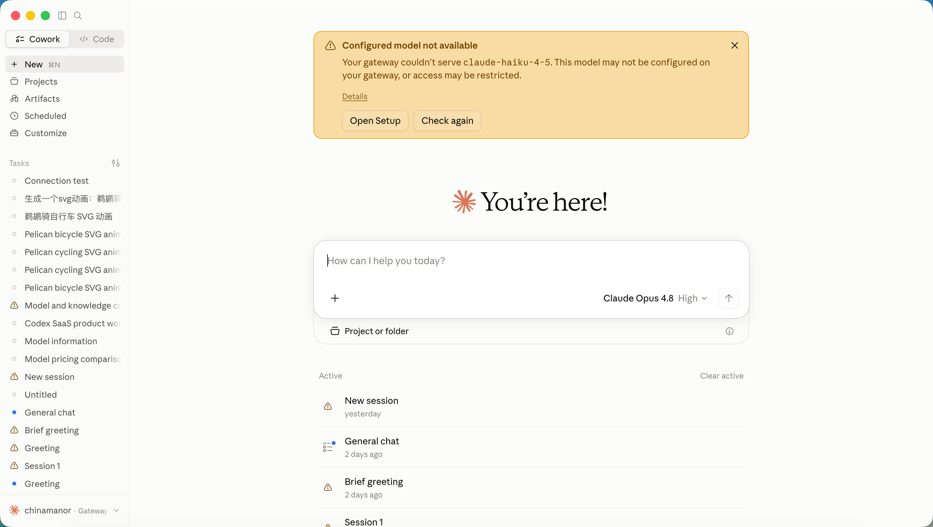Click the Projects folder icon in sidebar

pyautogui.click(x=14, y=81)
